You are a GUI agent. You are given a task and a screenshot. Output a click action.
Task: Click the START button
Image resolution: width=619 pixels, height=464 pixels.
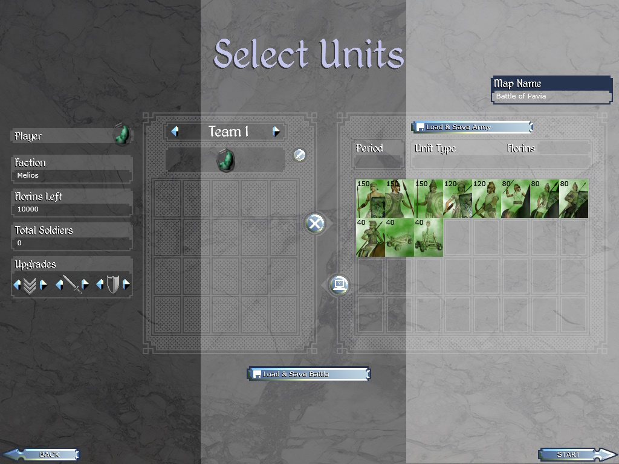[x=577, y=454]
